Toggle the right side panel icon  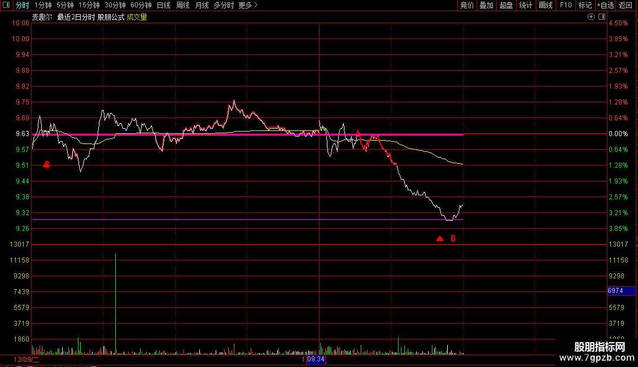pos(602,17)
